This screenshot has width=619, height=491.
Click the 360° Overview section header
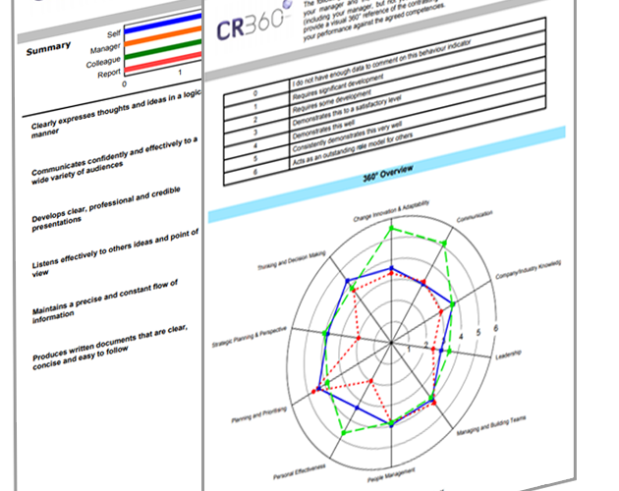point(388,174)
